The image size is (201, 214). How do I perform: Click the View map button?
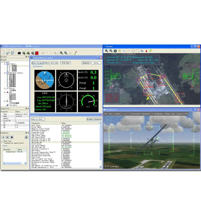(65, 63)
